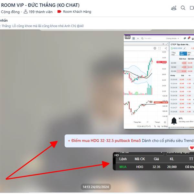Screen dimensions: 194x194
Task: Toggle the percent scale option under chart
Action: click(155, 126)
